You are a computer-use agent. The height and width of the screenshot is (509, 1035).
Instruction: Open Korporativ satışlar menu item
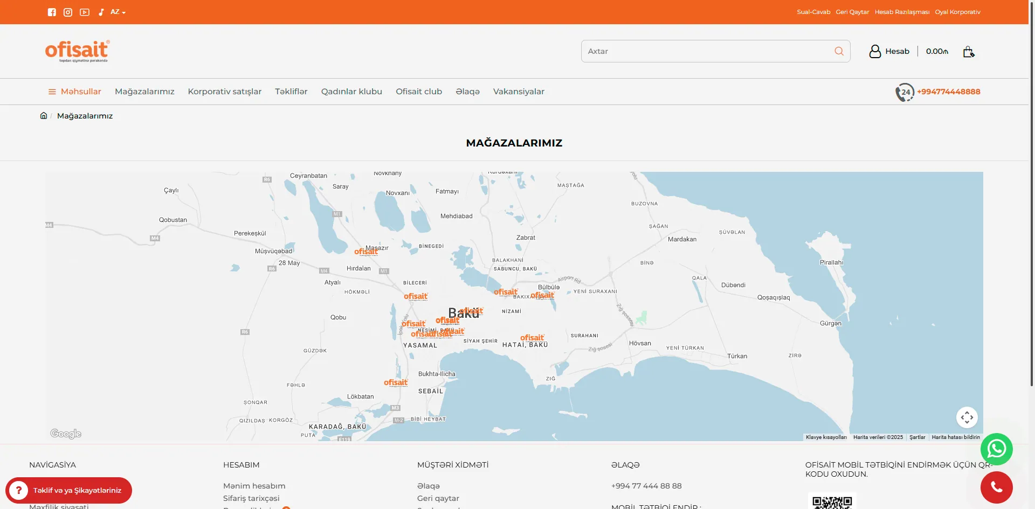click(x=225, y=92)
